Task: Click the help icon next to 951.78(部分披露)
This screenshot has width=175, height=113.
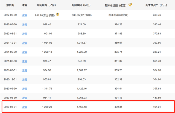Action: pyautogui.click(x=58, y=14)
